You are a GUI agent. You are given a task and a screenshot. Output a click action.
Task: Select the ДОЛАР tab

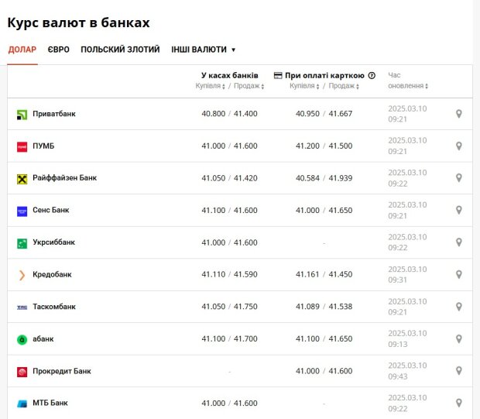coord(22,50)
